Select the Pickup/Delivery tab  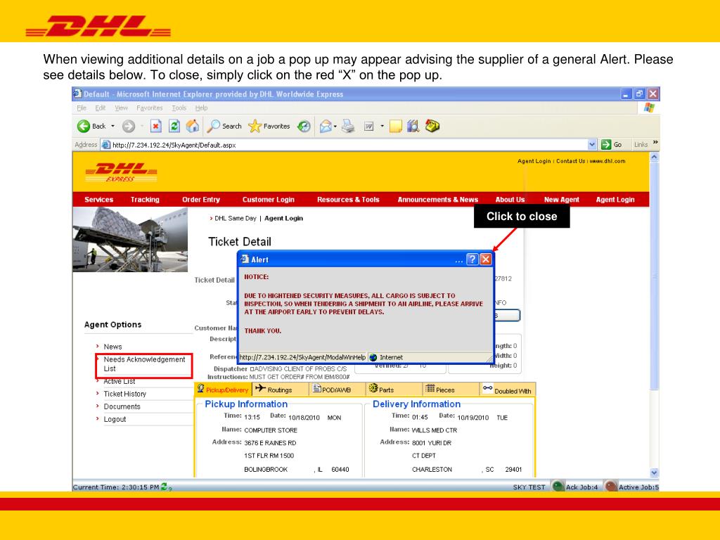223,389
